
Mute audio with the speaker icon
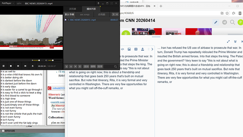click(x=46, y=60)
